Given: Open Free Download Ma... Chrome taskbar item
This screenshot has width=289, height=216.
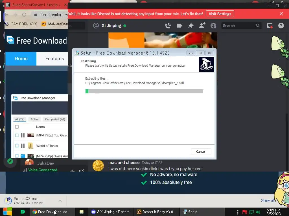Looking at the screenshot, I should (52, 212).
